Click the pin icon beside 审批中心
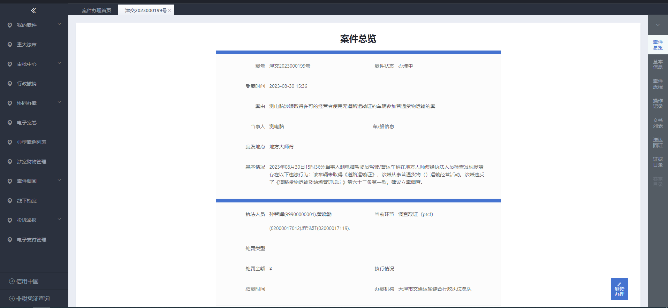The height and width of the screenshot is (308, 668). pyautogui.click(x=10, y=64)
